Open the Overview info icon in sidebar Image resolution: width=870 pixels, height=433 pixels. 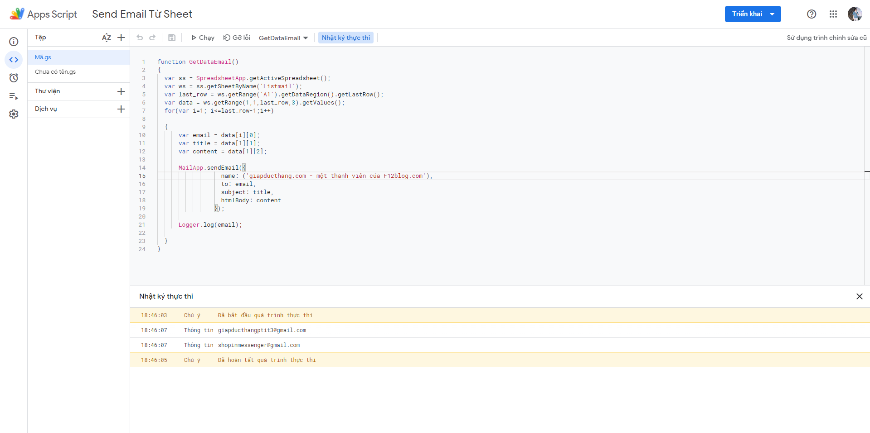click(x=14, y=42)
